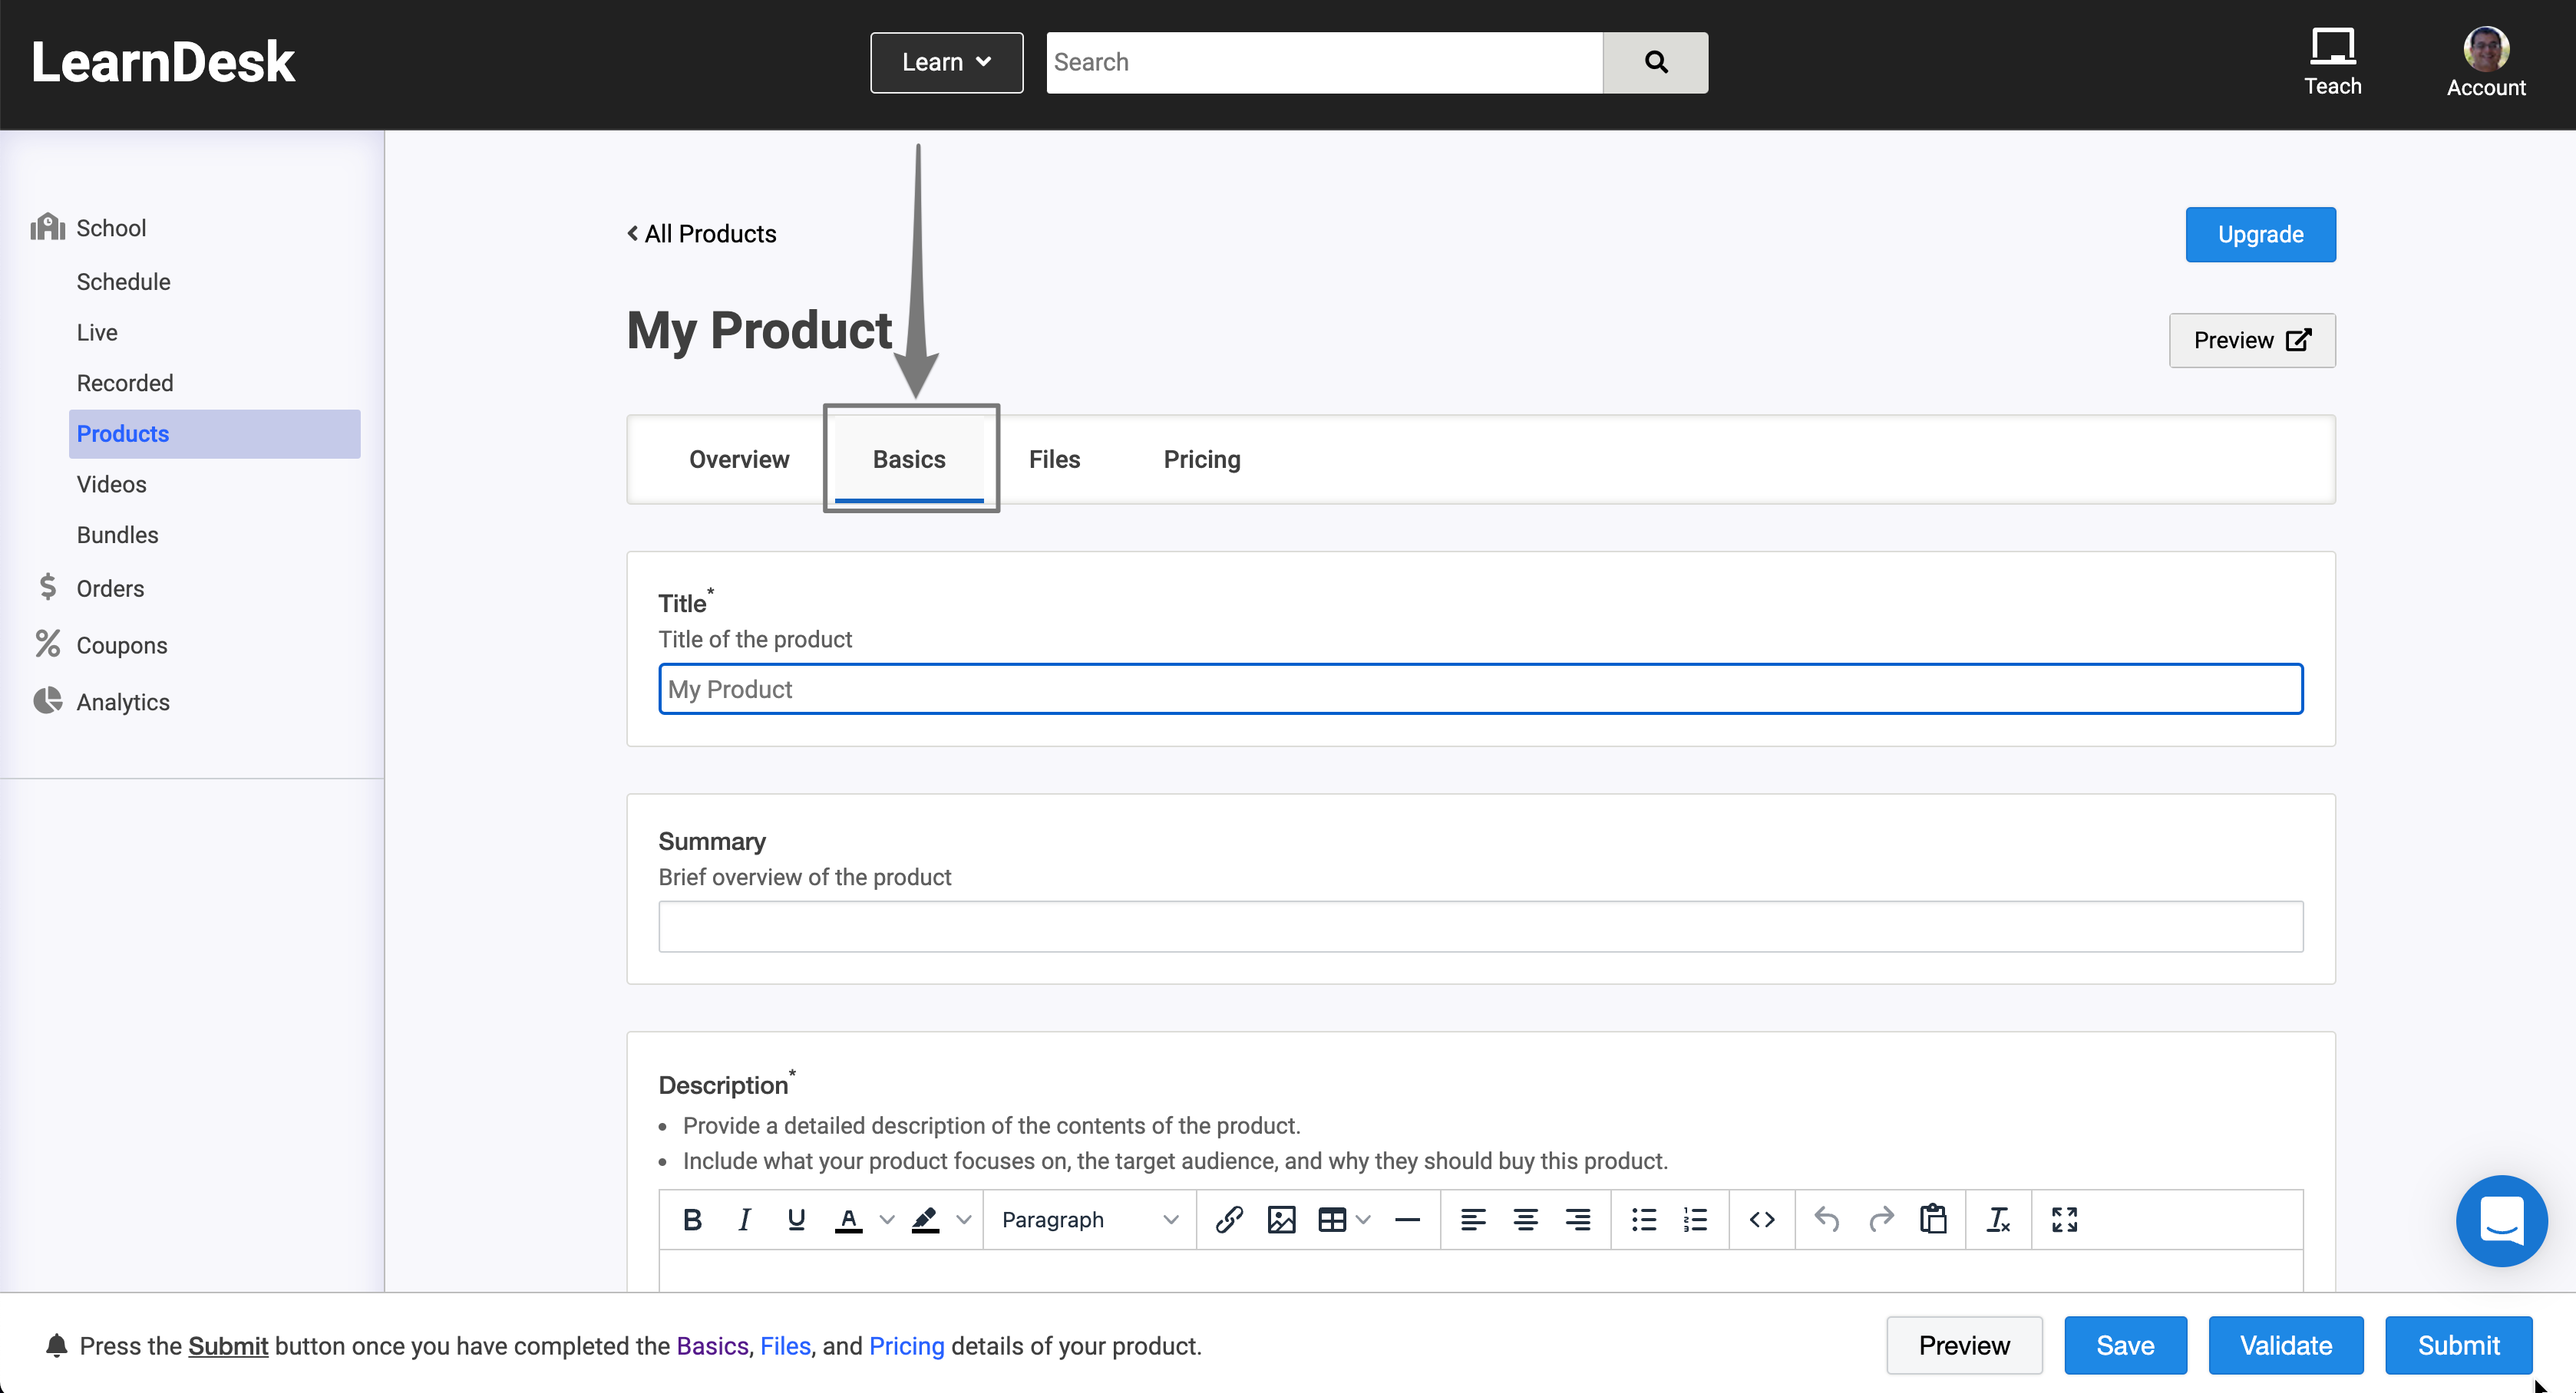The image size is (2576, 1393).
Task: Click the search magnifier button
Action: [1655, 62]
